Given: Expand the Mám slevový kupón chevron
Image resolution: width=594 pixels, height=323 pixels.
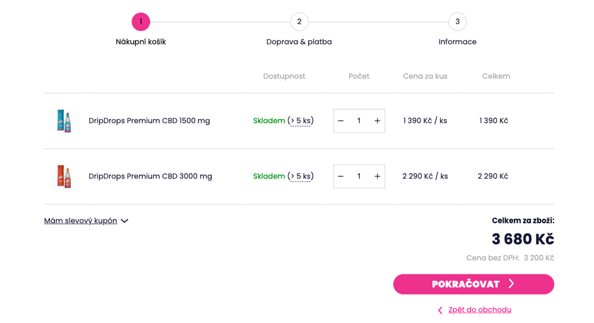Looking at the screenshot, I should tap(125, 221).
